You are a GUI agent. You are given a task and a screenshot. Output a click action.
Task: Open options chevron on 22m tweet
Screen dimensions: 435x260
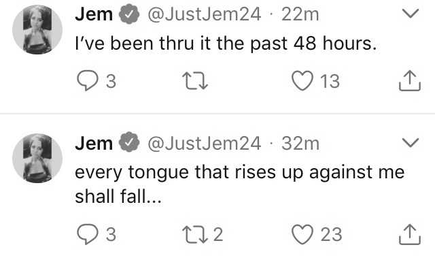click(x=411, y=14)
